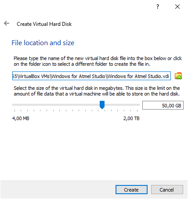Screen dimensions: 188x199
Task: Click the 2,00 TB maximum size label
Action: pos(131,118)
